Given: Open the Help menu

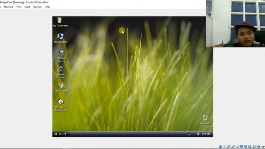Looking at the screenshot, I should pos(47,7).
